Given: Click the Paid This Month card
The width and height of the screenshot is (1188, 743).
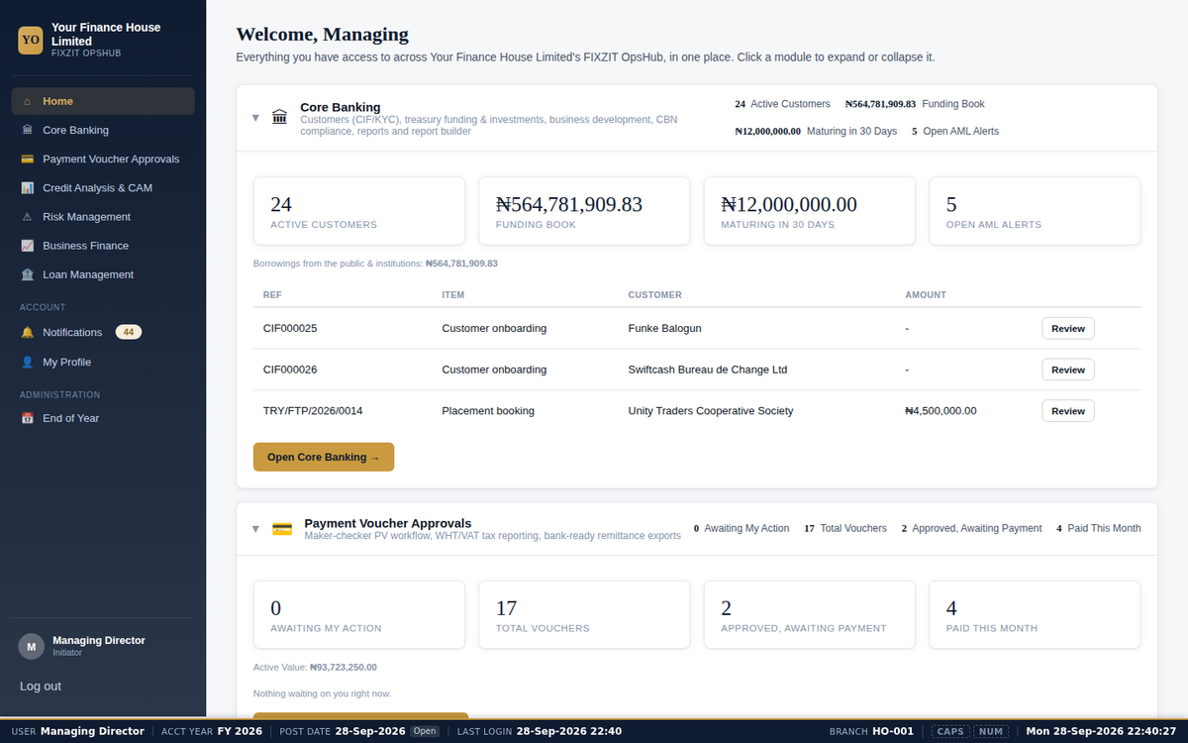Looking at the screenshot, I should pos(1035,615).
